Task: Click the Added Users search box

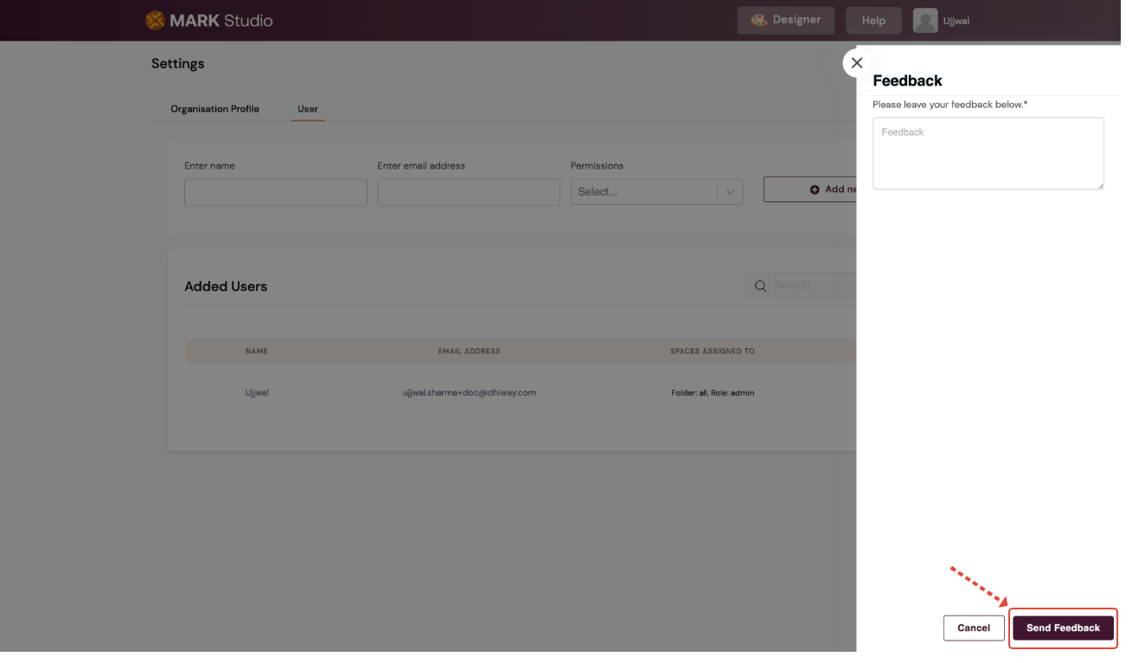Action: [813, 285]
